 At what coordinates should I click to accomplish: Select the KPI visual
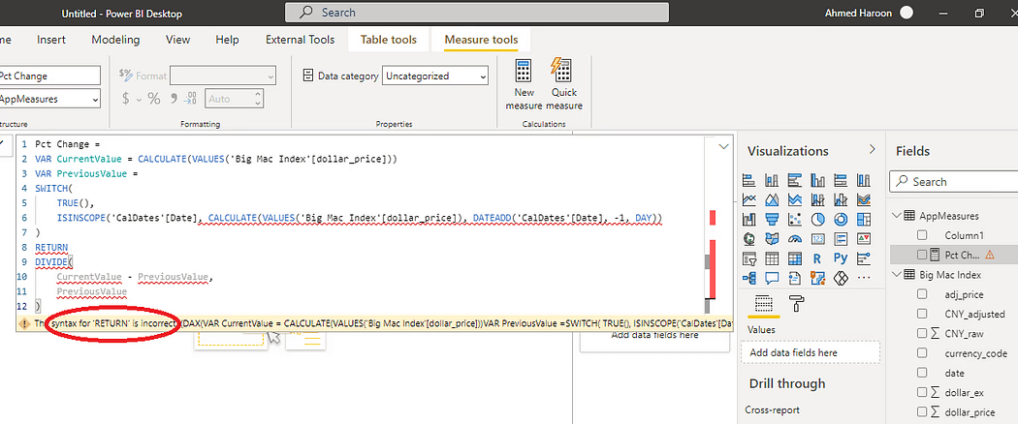point(864,238)
